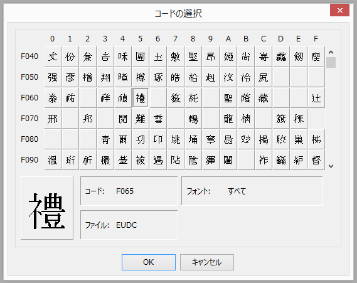Click the キャンセル button

point(206,262)
